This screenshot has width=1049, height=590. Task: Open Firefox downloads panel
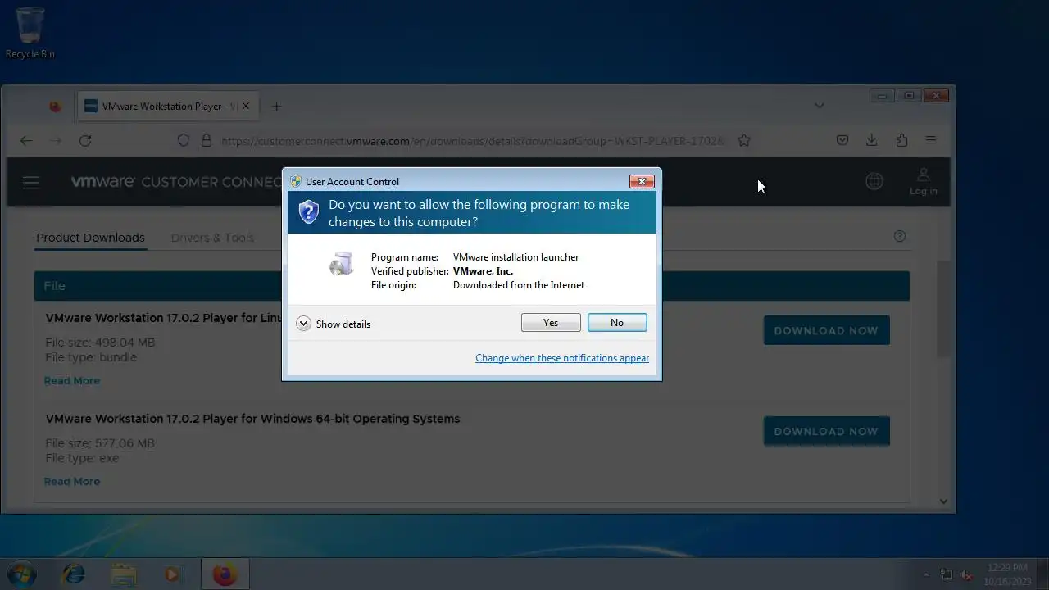click(x=872, y=141)
